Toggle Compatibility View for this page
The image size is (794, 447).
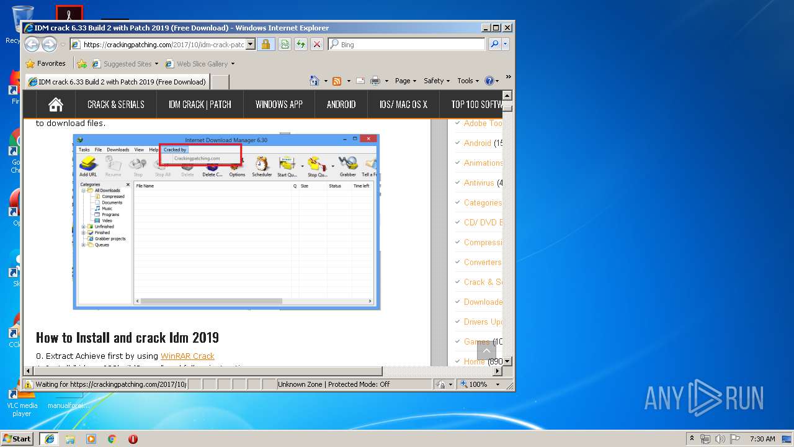click(284, 44)
